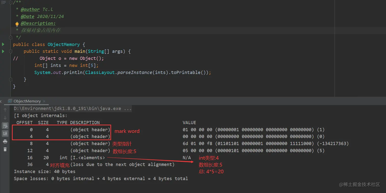Viewport: 386px width, 193px height.
Task: Click '(loss due to the next object alignment)'
Action: click(x=123, y=165)
